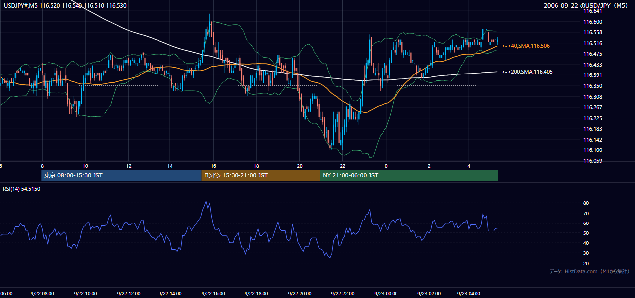This screenshot has height=298, width=635.
Task: Click the 116.475 price axis label
Action: tap(593, 54)
